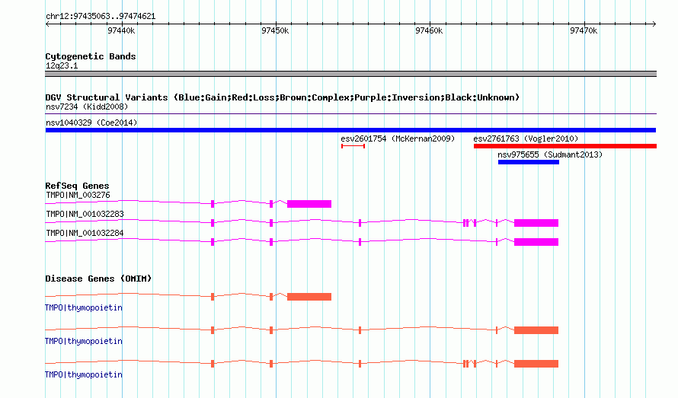The width and height of the screenshot is (678, 398).
Task: Click the blue nsv975655 gain bar
Action: 529,162
